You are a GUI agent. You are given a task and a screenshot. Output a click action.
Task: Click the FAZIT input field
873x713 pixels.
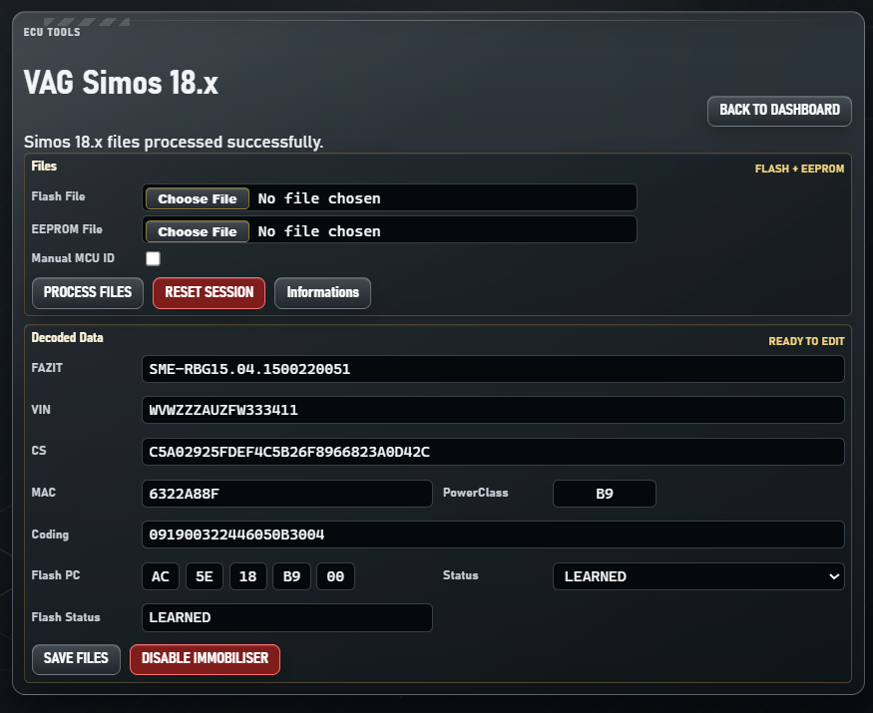(493, 369)
